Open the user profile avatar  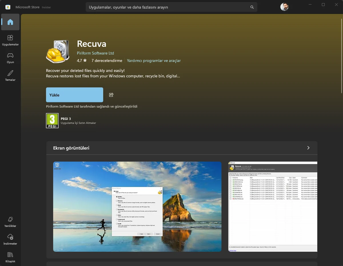click(x=284, y=7)
